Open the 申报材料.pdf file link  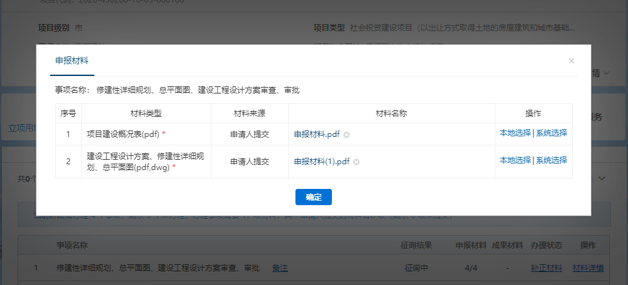tap(317, 134)
